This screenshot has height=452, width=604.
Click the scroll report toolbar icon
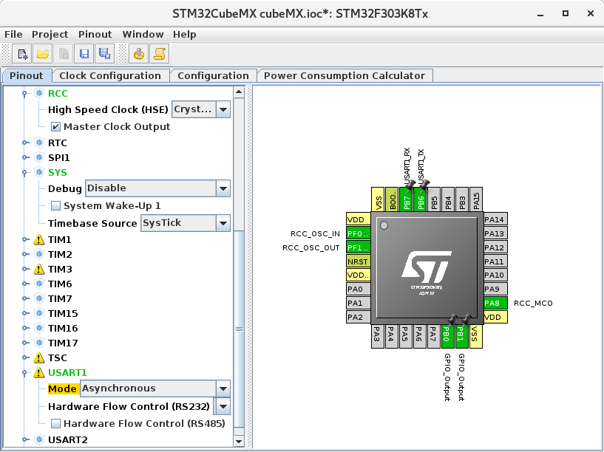pyautogui.click(x=158, y=53)
